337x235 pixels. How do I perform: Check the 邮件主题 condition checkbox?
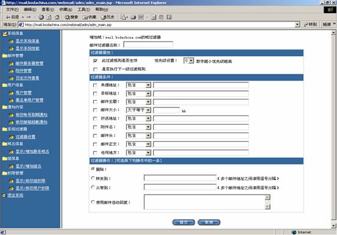pyautogui.click(x=95, y=102)
